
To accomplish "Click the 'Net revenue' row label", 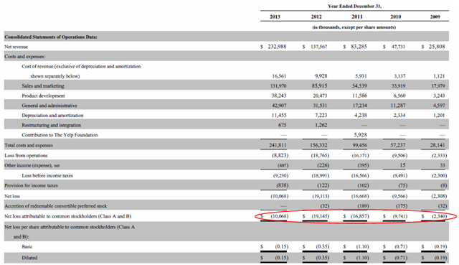I will (x=16, y=47).
